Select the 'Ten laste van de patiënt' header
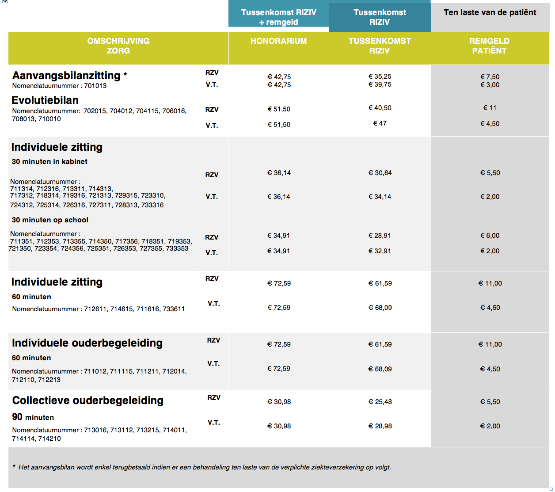Viewport: 555px width, 492px height. [490, 13]
